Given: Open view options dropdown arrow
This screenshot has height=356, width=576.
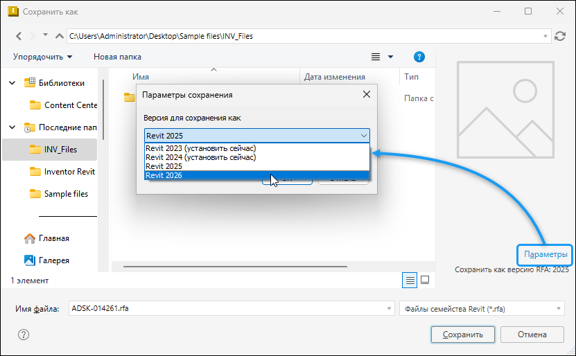Looking at the screenshot, I should 390,57.
